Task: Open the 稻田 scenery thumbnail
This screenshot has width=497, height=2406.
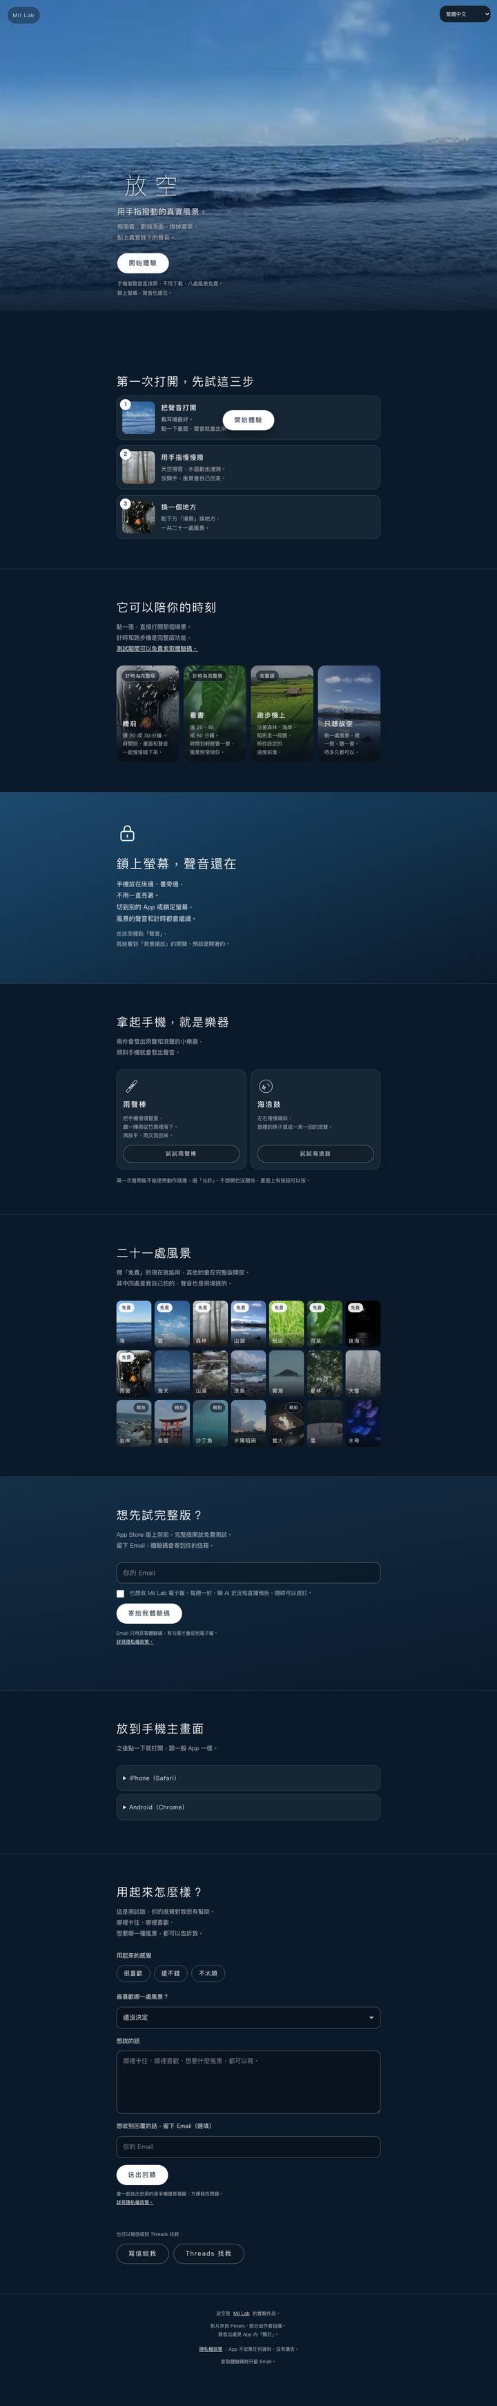Action: tap(286, 1323)
